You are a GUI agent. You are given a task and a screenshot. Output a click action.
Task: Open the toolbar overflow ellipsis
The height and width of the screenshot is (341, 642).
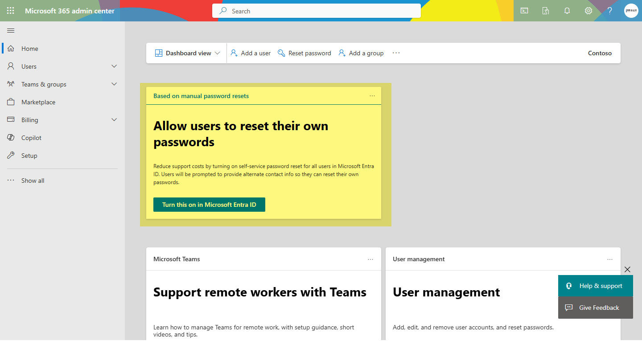(396, 53)
